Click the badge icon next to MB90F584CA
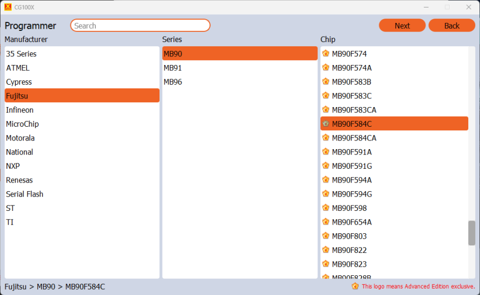 pyautogui.click(x=325, y=138)
